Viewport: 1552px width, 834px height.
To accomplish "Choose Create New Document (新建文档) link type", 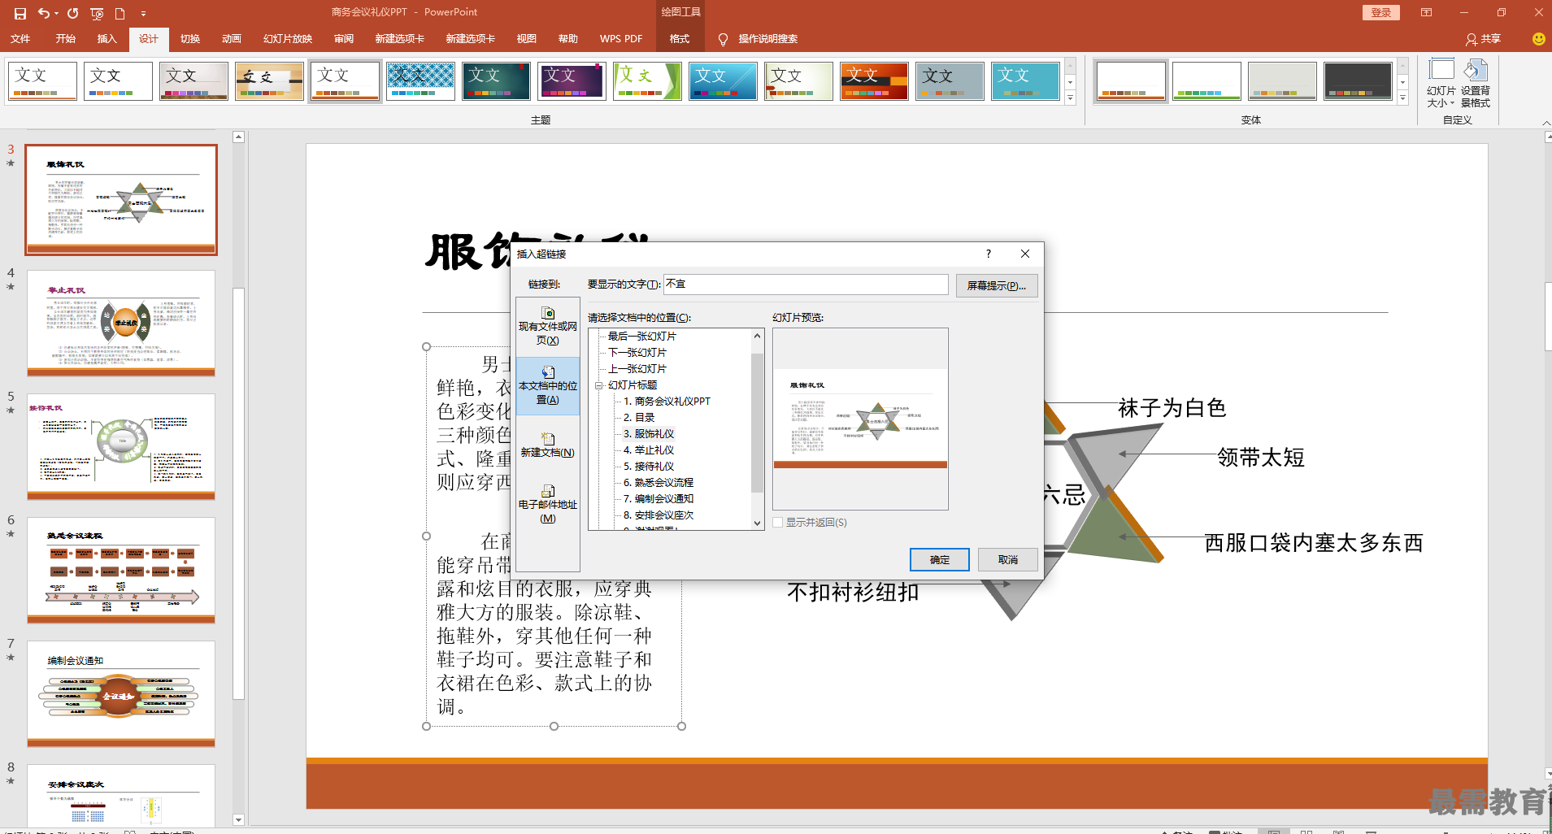I will [x=548, y=445].
